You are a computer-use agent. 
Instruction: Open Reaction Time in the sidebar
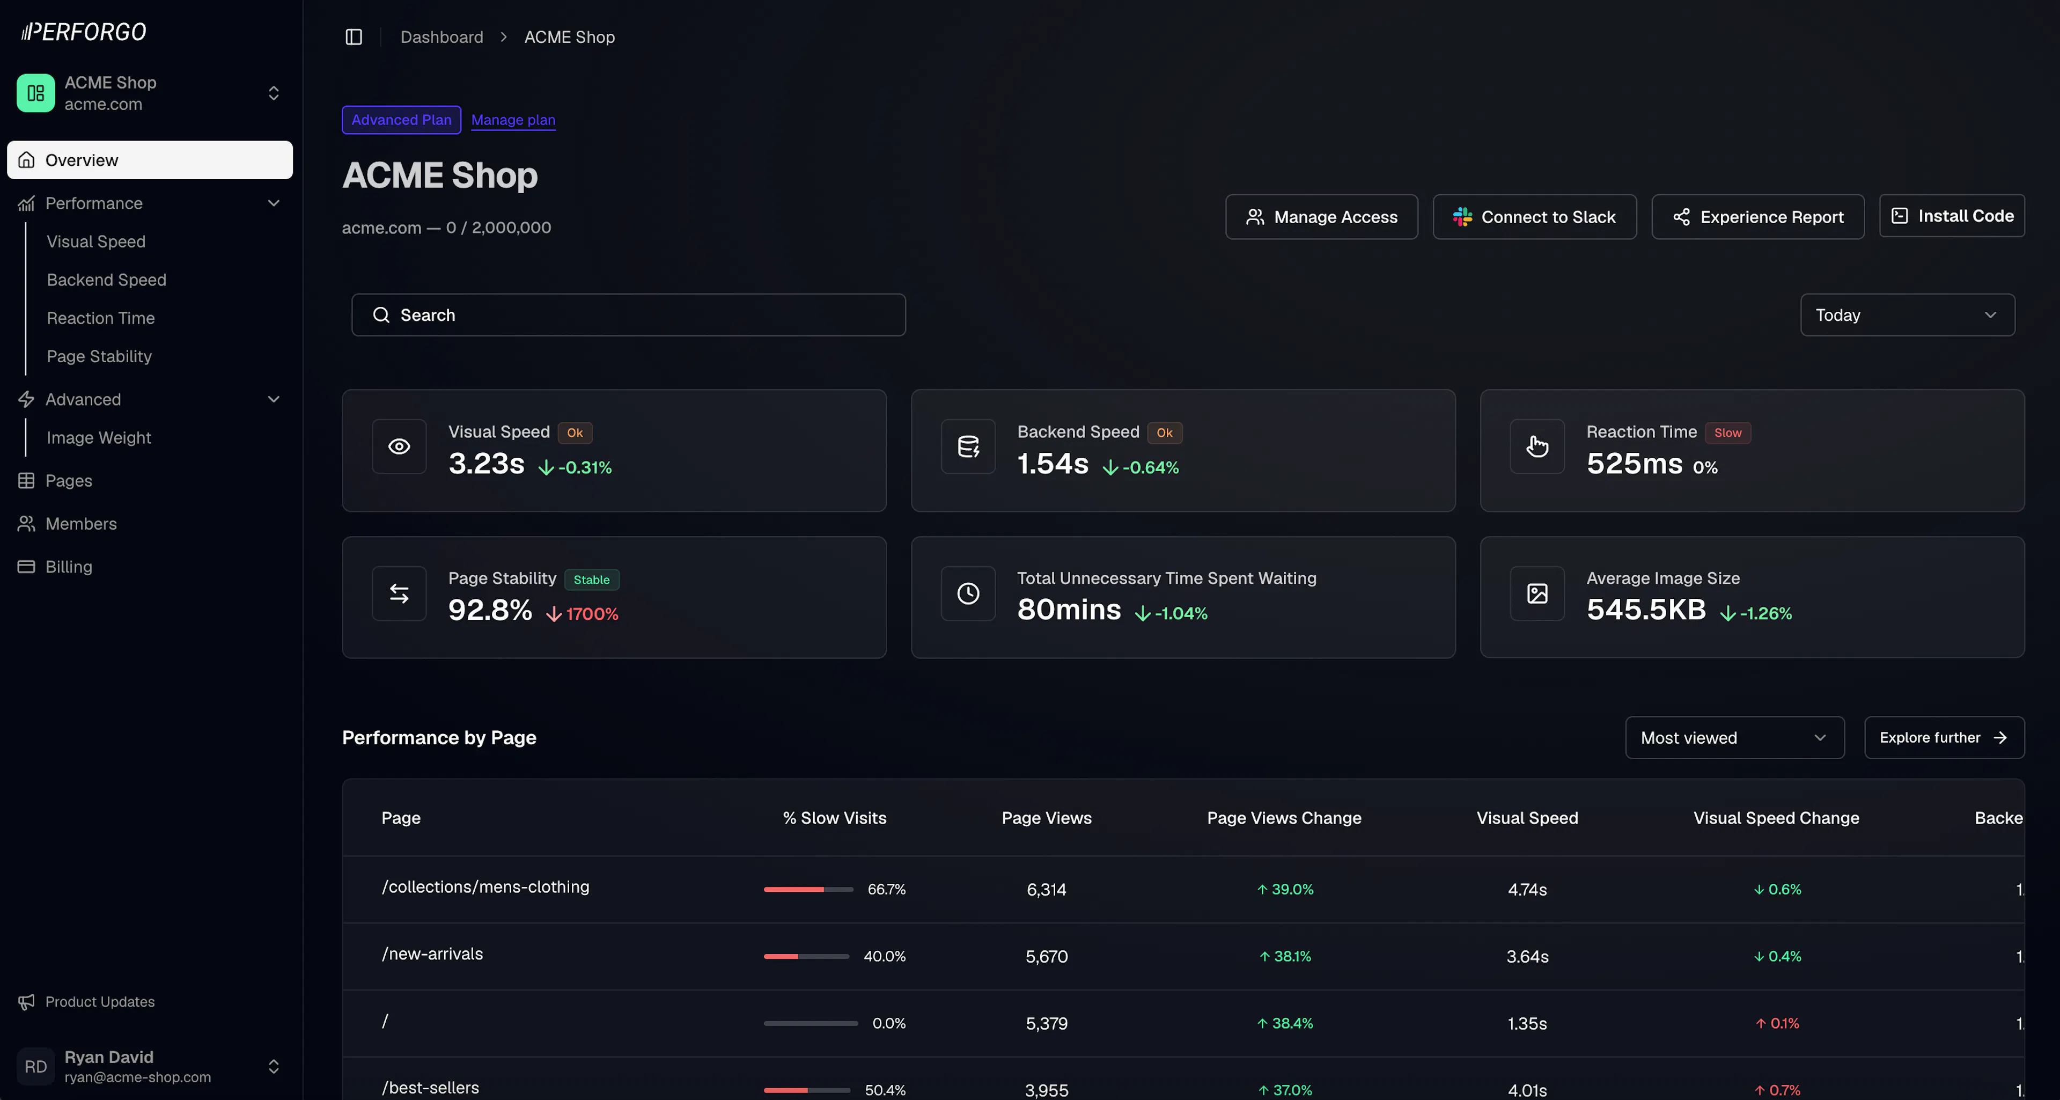(x=101, y=318)
